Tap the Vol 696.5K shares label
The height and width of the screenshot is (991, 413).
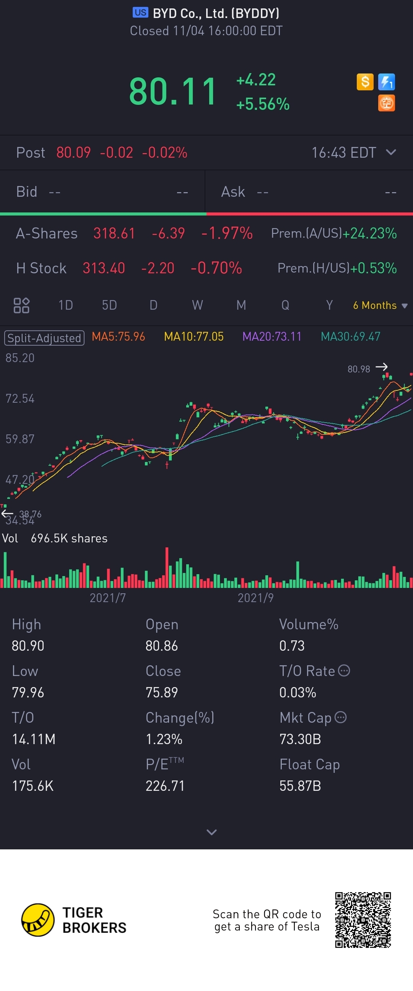click(x=55, y=538)
